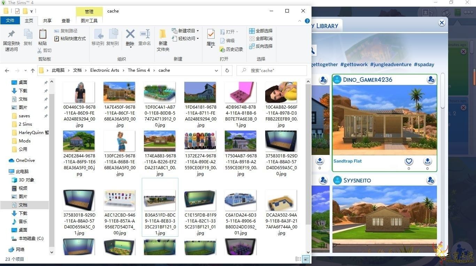This screenshot has height=266, width=476.
Task: Click the search cache input field
Action: (x=272, y=70)
